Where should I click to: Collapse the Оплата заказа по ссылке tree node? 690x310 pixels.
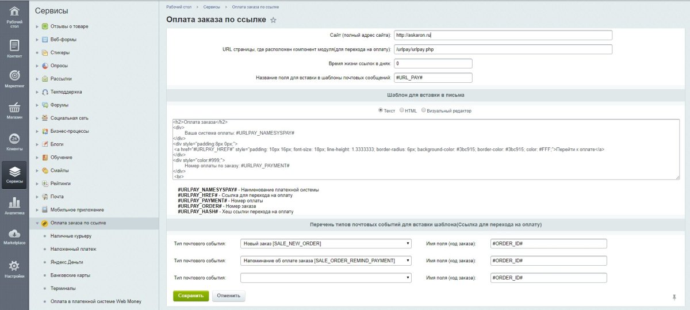(37, 223)
